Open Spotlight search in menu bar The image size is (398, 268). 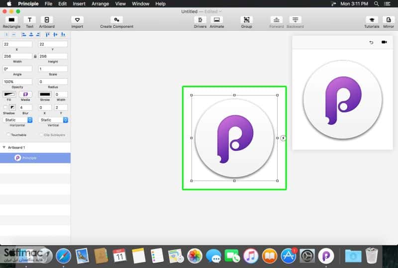(x=377, y=4)
